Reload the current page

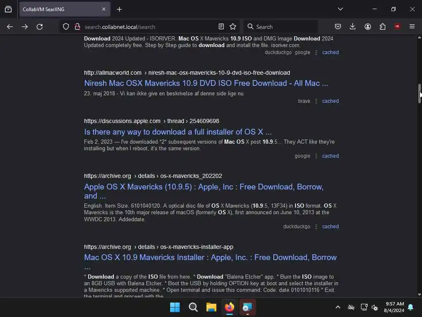[40, 27]
